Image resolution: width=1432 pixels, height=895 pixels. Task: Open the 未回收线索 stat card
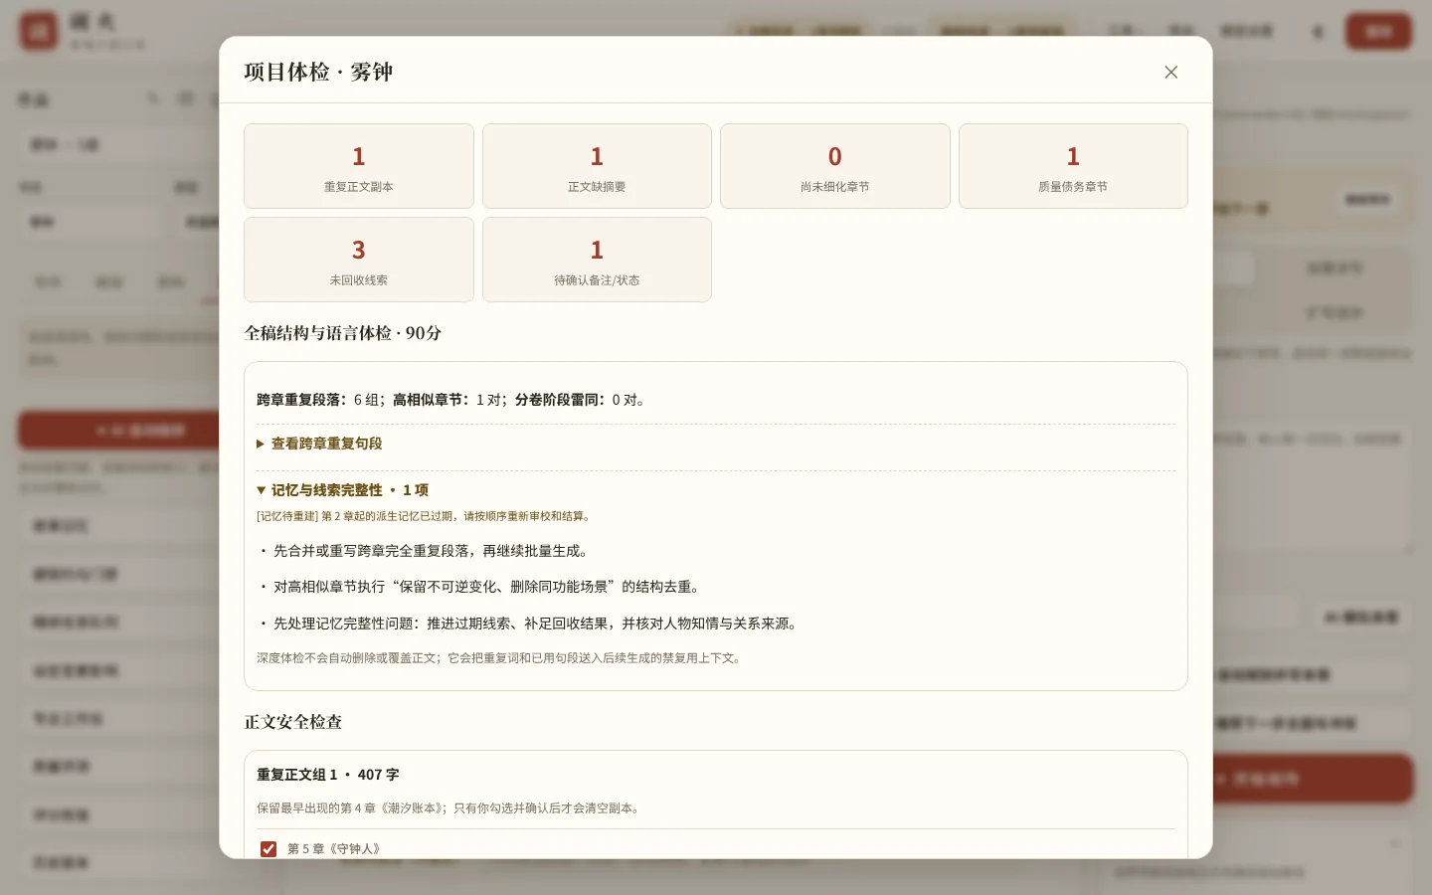pyautogui.click(x=359, y=260)
